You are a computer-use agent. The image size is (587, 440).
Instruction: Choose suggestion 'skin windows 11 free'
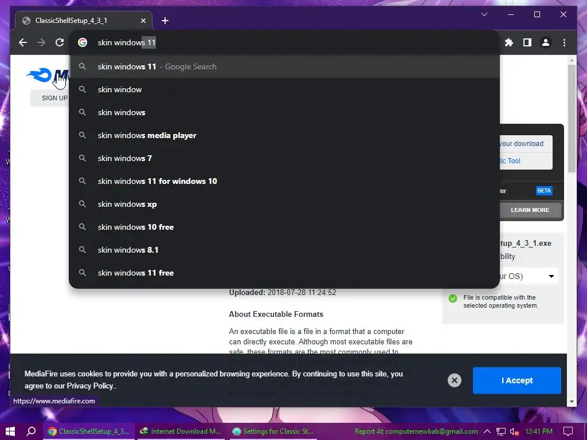[284, 273]
